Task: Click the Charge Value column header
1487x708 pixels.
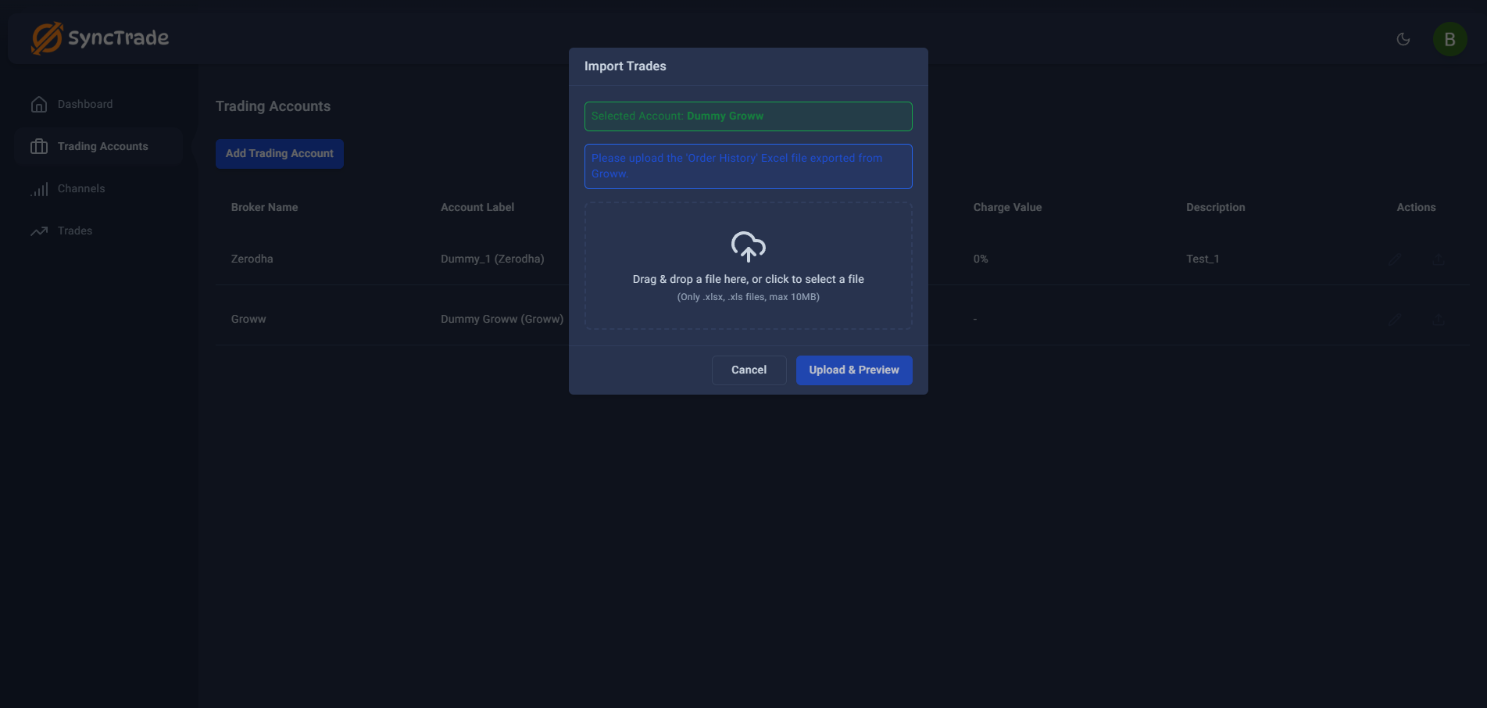Action: click(1007, 208)
